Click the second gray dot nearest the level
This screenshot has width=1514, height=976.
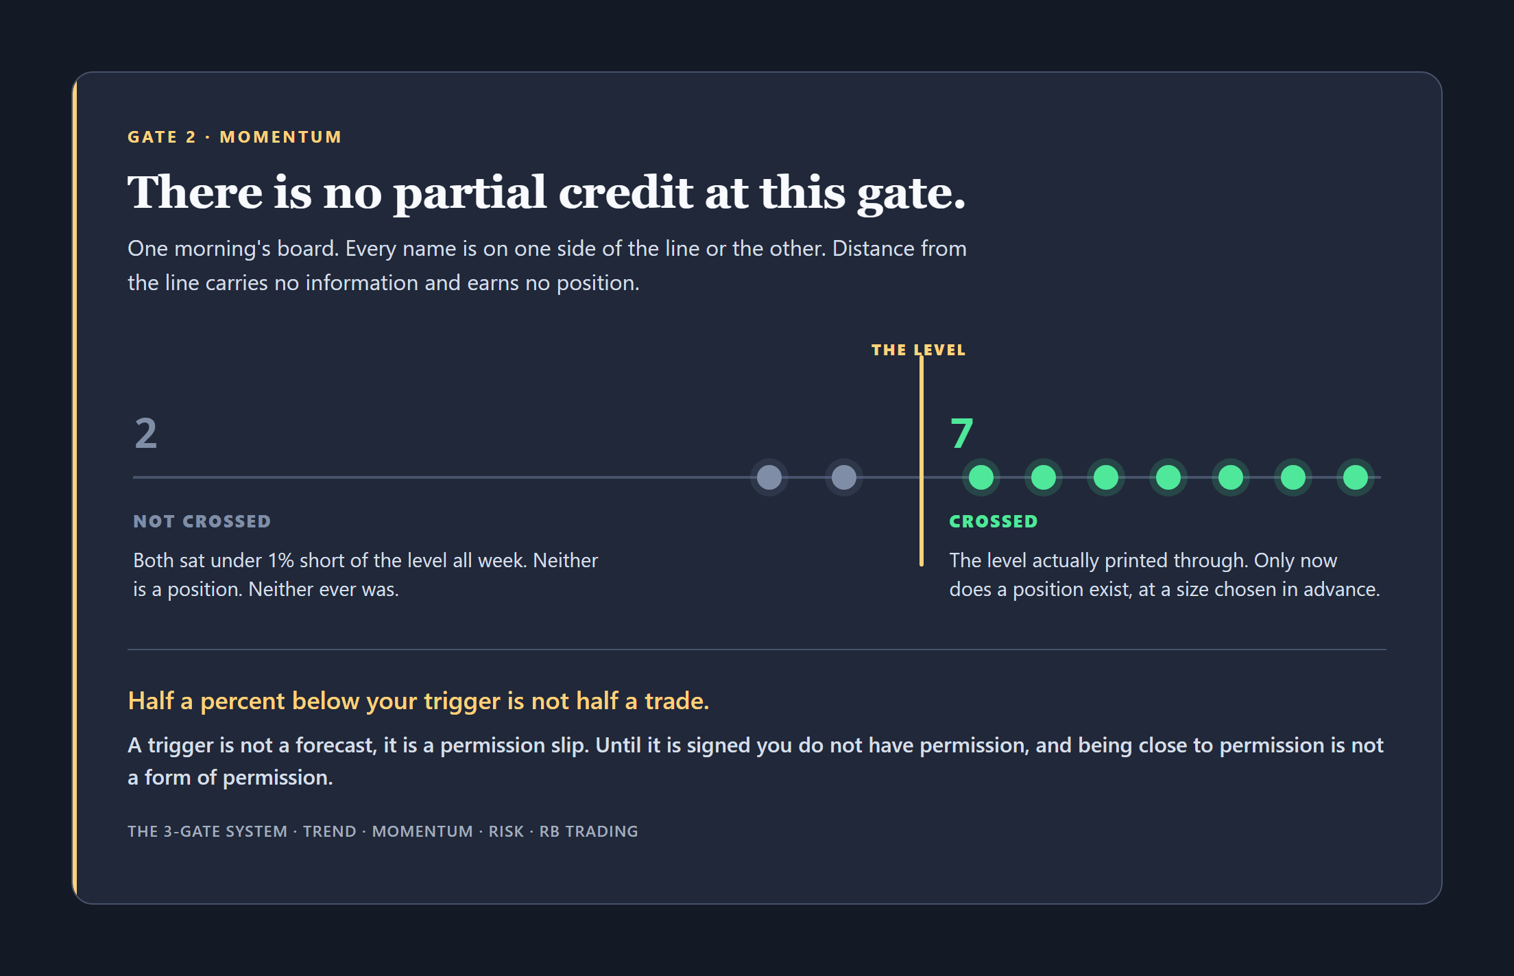click(844, 477)
